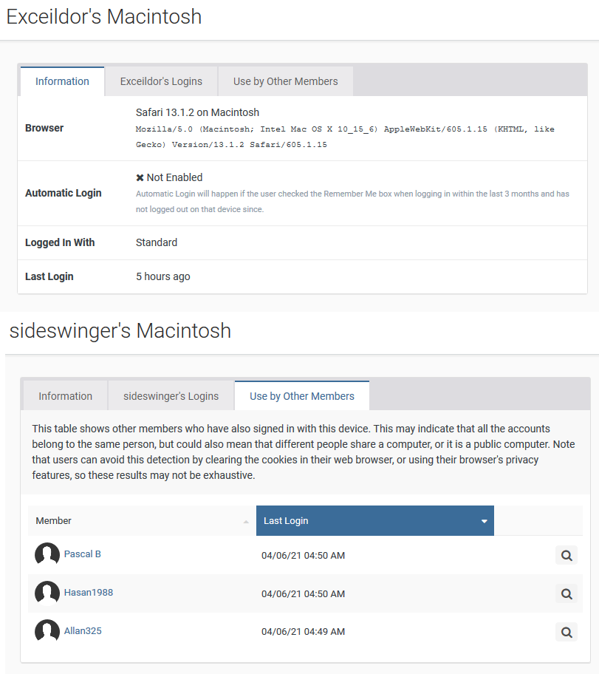Click the Mozilla/5.0 user agent string
Image resolution: width=599 pixels, height=674 pixels.
pos(345,137)
